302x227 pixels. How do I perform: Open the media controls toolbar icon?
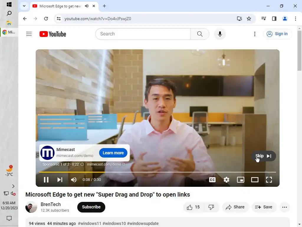pos(264,19)
